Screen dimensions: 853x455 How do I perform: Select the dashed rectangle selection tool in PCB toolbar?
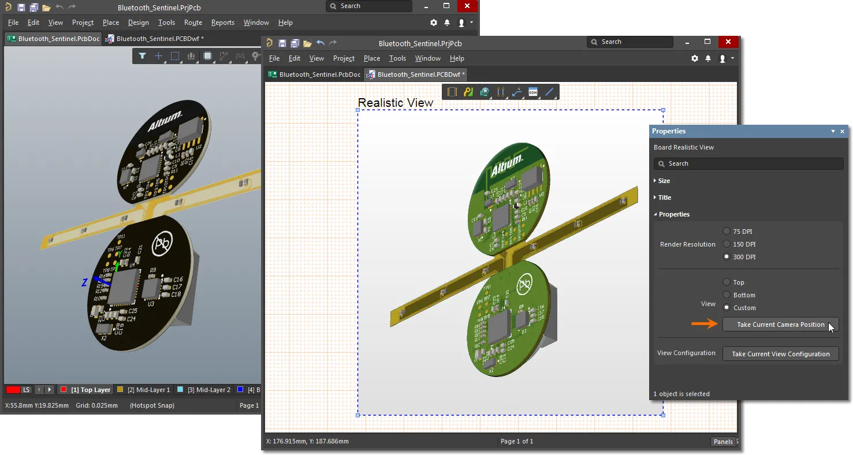(x=175, y=56)
